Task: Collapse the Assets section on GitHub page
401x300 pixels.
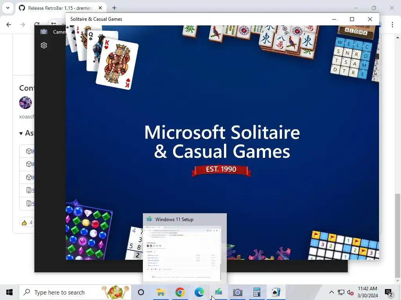Action: (x=21, y=133)
